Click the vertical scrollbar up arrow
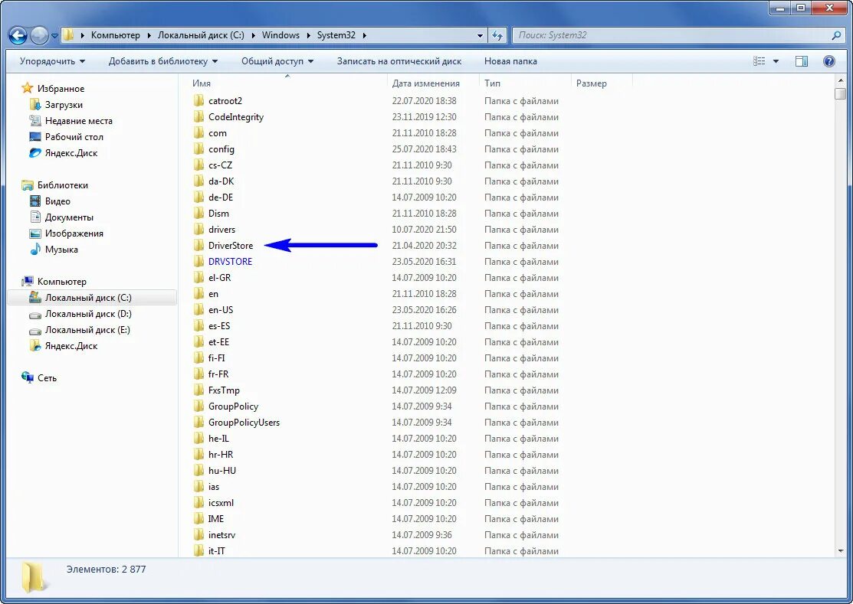Screen dimensions: 853x604 (x=841, y=81)
